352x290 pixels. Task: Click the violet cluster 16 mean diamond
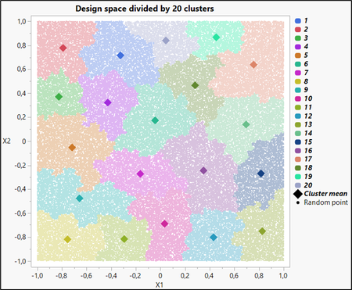203,170
